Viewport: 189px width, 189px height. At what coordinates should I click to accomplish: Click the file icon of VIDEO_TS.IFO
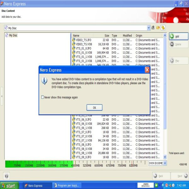coord(73,40)
